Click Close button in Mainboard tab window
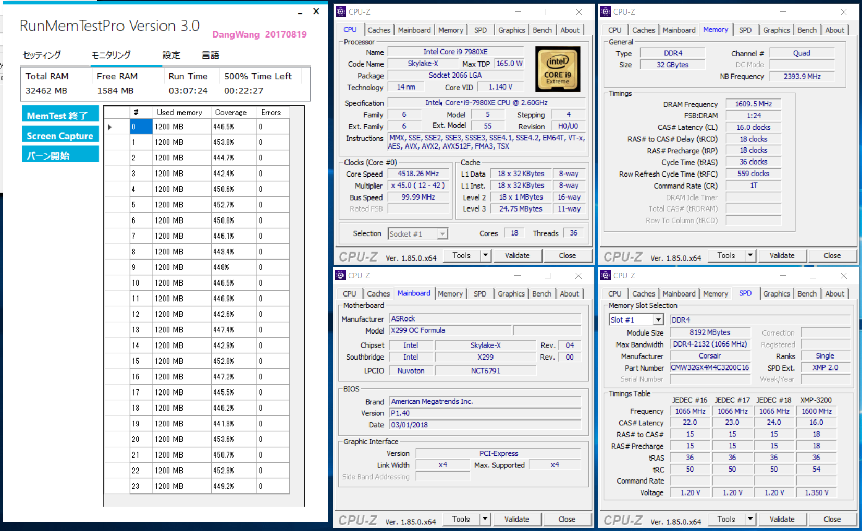862x531 pixels. pyautogui.click(x=567, y=519)
